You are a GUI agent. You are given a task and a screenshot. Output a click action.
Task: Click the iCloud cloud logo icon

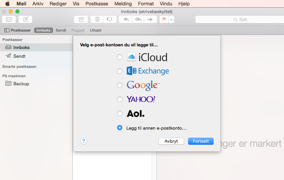131,57
